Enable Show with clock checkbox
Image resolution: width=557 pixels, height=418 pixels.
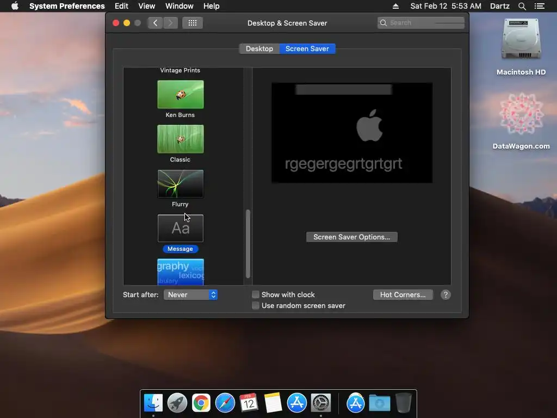point(256,294)
